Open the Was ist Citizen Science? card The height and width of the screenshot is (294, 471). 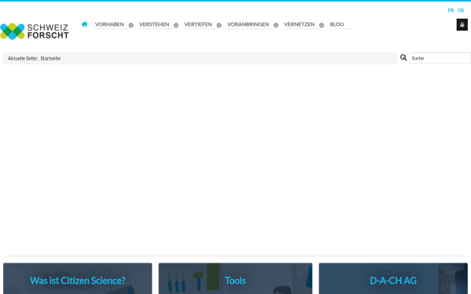[x=78, y=278]
